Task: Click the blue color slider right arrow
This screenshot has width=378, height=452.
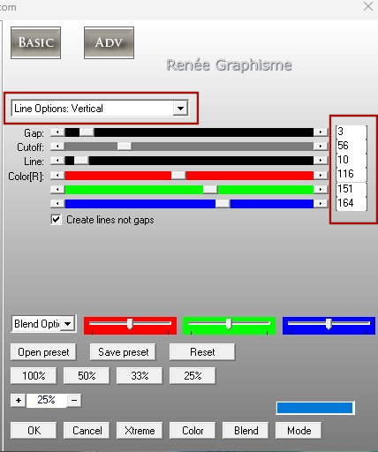Action: pos(321,203)
